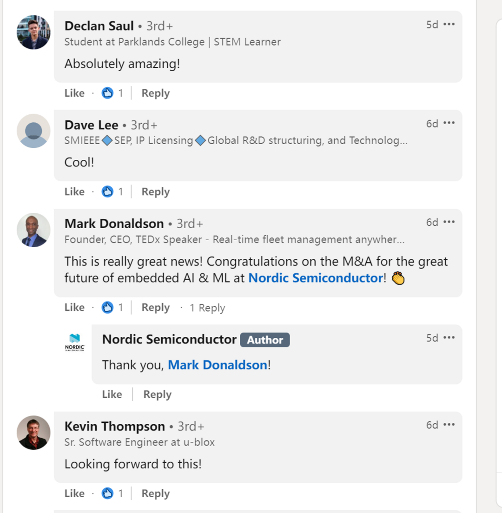Screen dimensions: 502x513
Task: Expand more options for Mark Donaldson's comment
Action: point(449,223)
